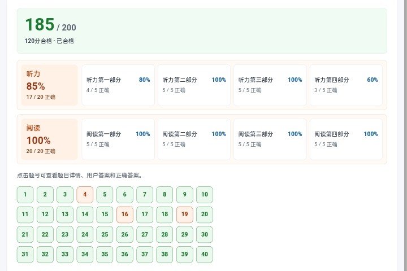Open question 5 details
Viewport: 407px width, 271px height.
pyautogui.click(x=105, y=194)
